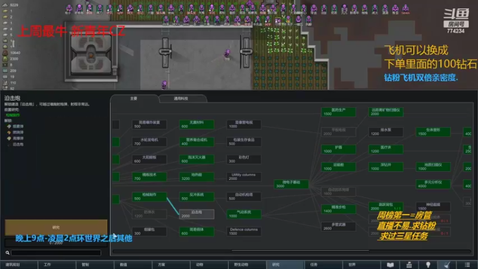The image size is (478, 269).
Task: Select the 简易爆炸装置 500 research node
Action: (x=149, y=124)
